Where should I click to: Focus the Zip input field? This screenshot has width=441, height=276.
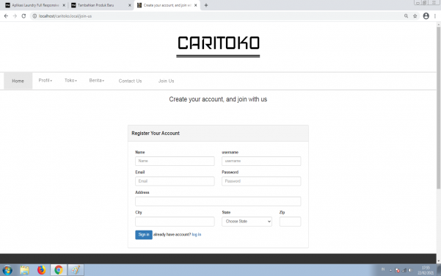tap(291, 222)
